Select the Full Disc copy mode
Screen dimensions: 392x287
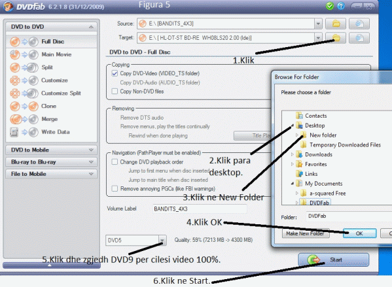pos(51,41)
